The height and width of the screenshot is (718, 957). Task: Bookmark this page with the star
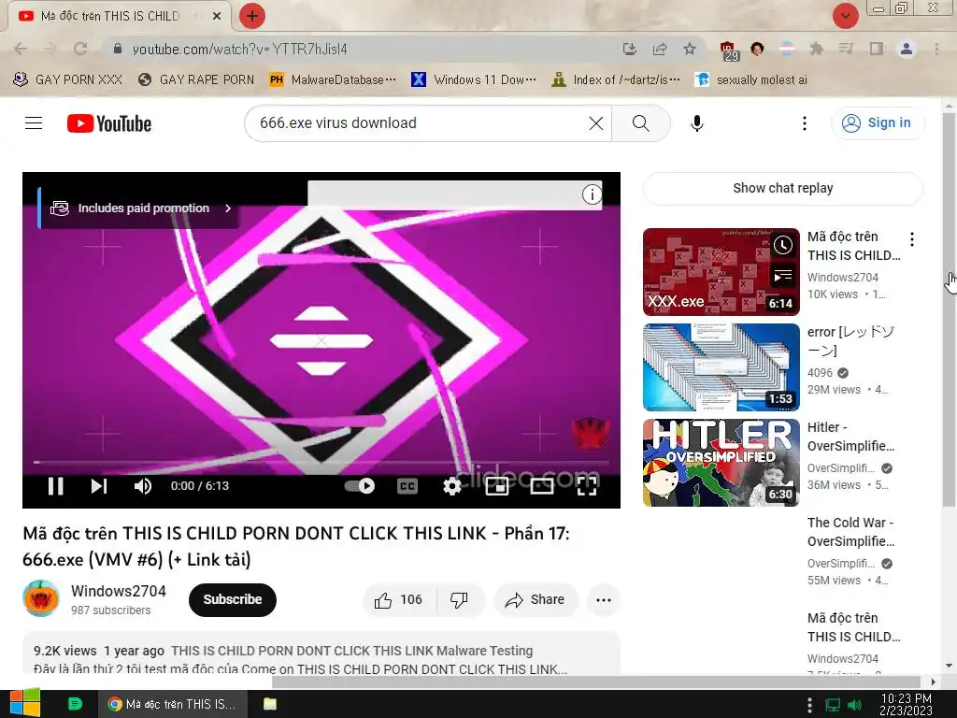point(690,49)
